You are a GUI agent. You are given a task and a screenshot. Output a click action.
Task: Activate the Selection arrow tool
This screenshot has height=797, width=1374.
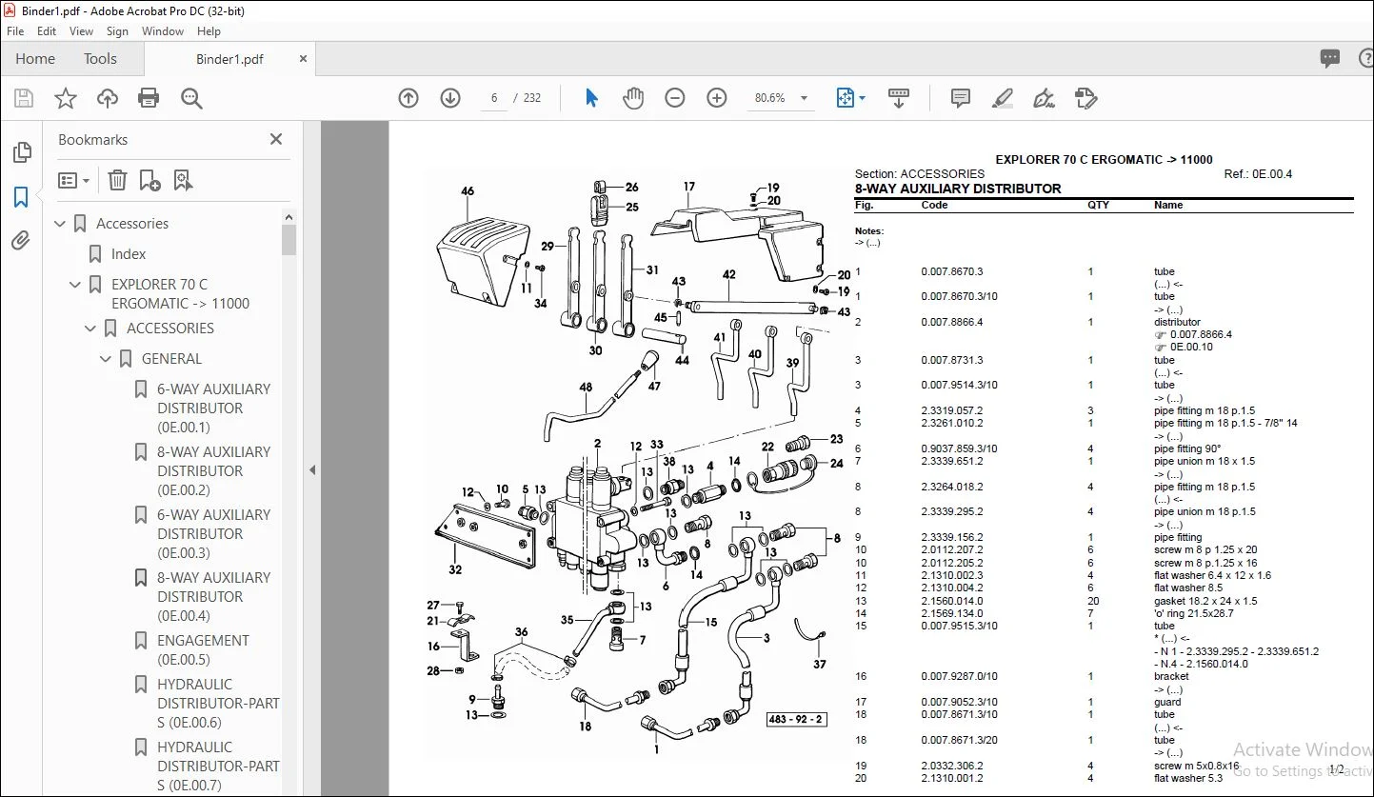pyautogui.click(x=591, y=98)
